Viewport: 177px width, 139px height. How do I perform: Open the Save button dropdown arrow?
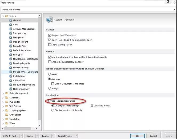point(37,136)
